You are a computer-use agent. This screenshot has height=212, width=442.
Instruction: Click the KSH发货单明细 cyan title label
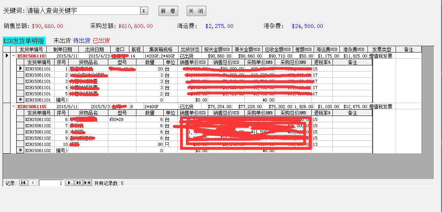click(24, 40)
